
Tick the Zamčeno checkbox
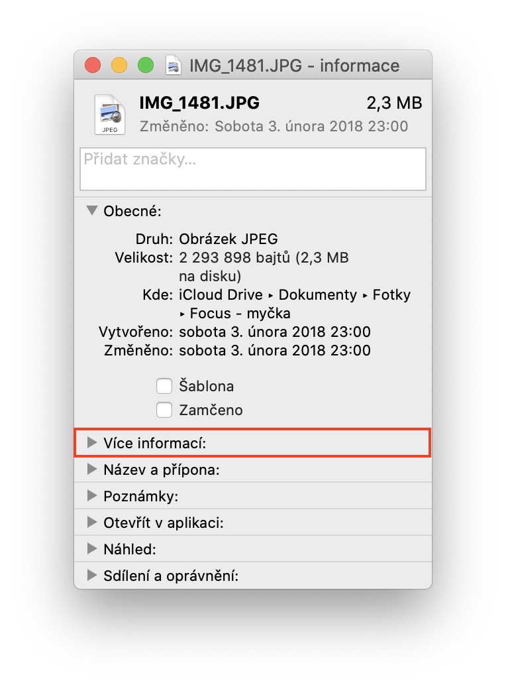164,410
